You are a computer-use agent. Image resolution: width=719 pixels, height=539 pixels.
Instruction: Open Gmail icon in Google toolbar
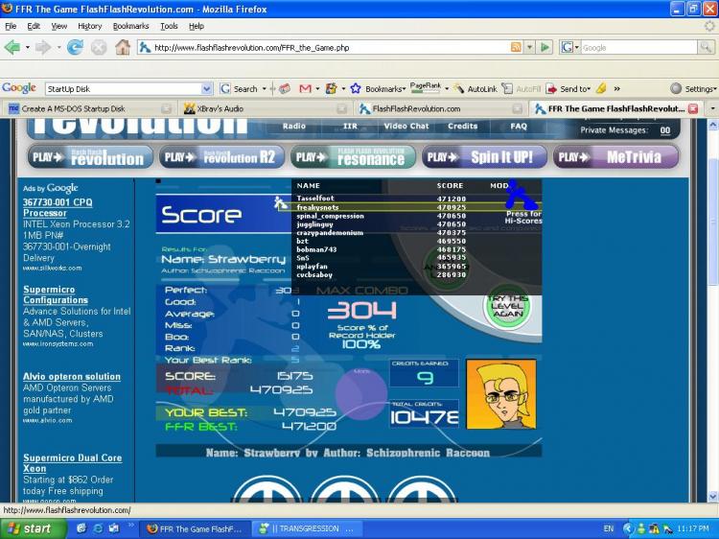tap(305, 88)
